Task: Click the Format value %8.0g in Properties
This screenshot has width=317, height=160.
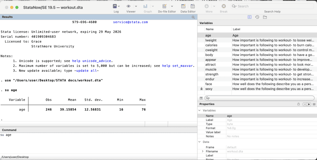Action: (x=231, y=128)
